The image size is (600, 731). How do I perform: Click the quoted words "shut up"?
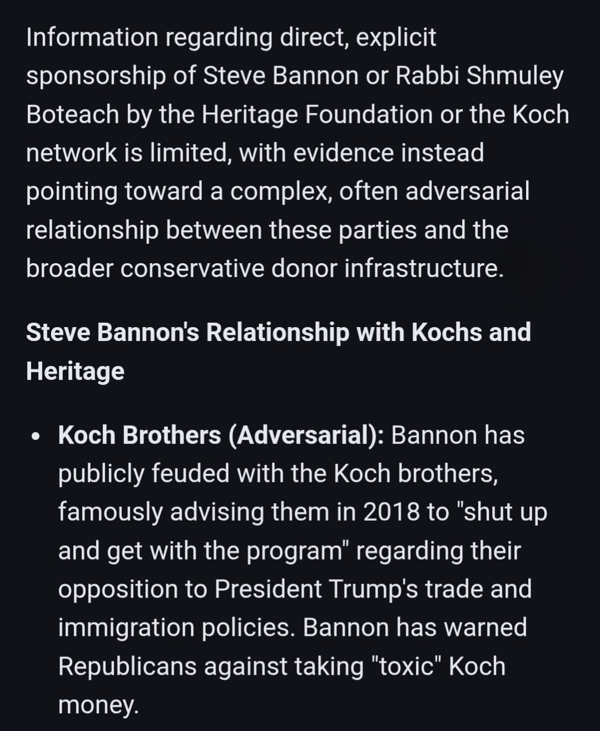502,512
